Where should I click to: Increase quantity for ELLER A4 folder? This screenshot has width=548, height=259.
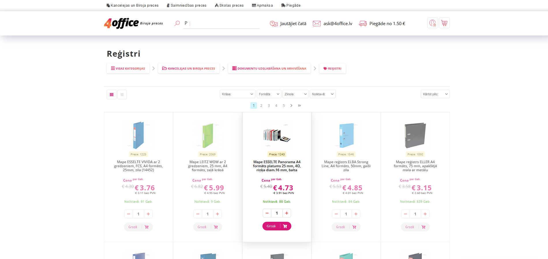coord(425,214)
